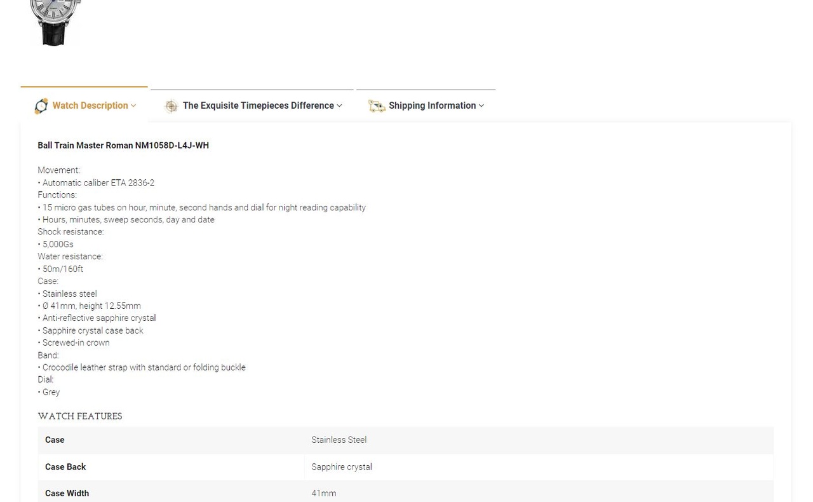Click the Crocodile leather strap description line
This screenshot has width=813, height=502.
(144, 367)
